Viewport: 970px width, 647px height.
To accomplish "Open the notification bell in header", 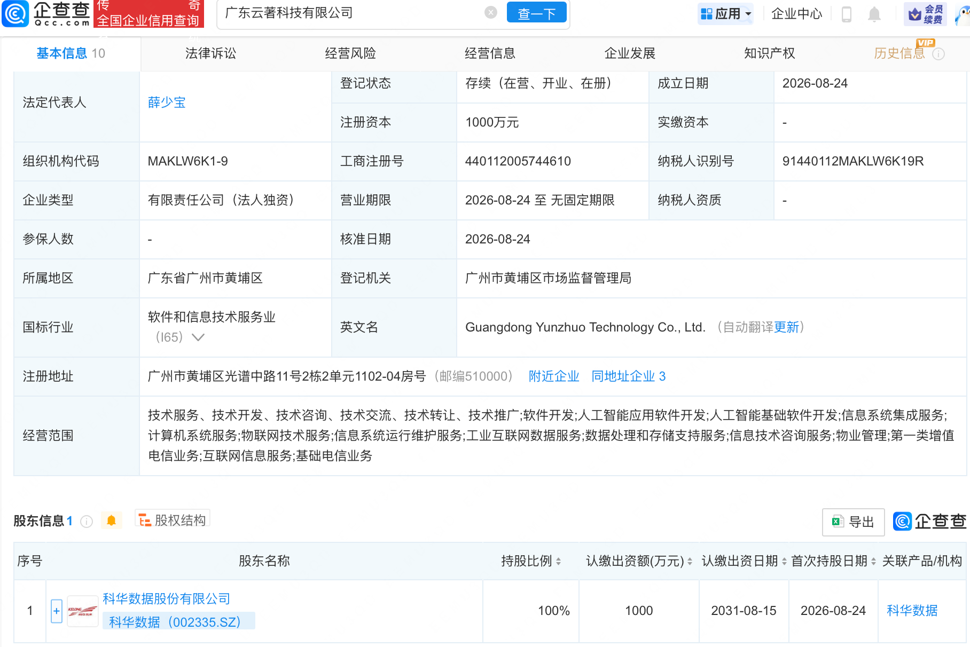I will tap(874, 14).
